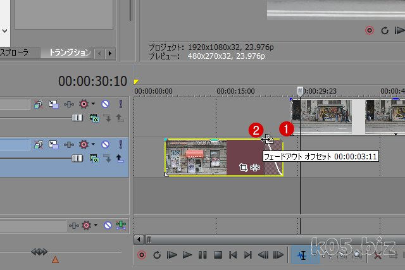Click the timeline horizontal scrollbar thumb
This screenshot has height=270, width=405.
point(275,240)
